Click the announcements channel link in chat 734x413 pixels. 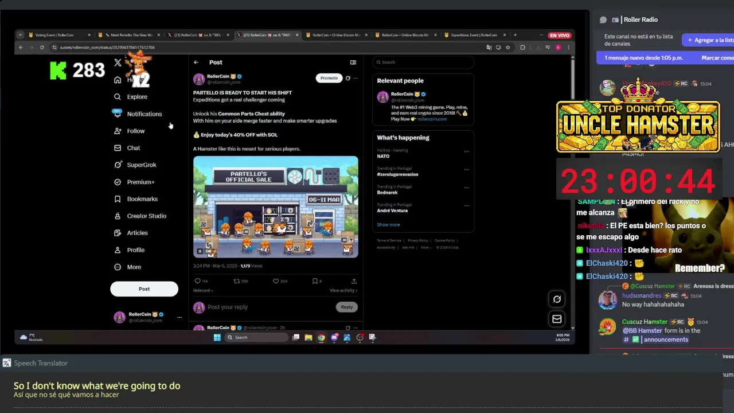pyautogui.click(x=655, y=340)
